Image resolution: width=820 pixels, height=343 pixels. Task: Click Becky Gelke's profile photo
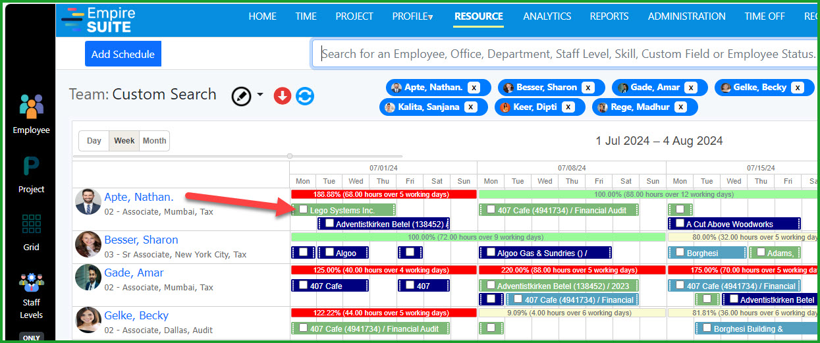[88, 320]
